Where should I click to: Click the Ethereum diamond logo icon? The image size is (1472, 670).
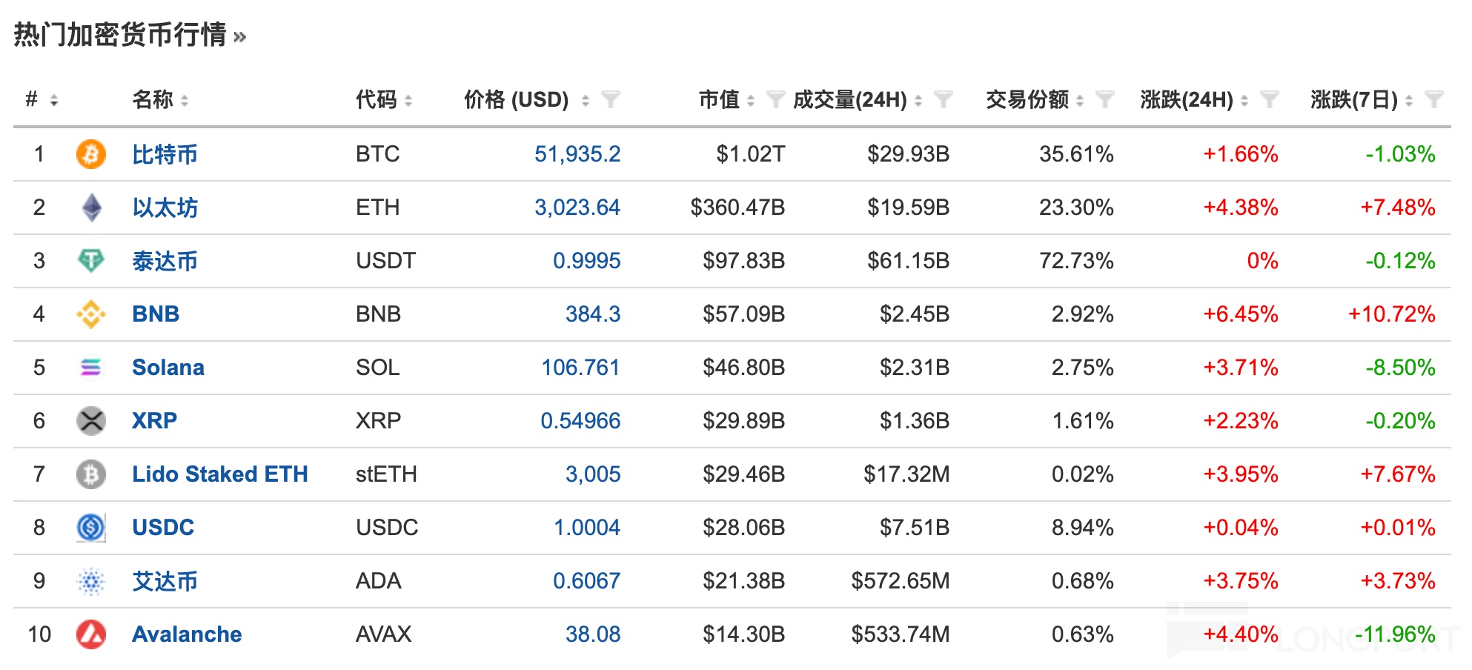coord(91,208)
